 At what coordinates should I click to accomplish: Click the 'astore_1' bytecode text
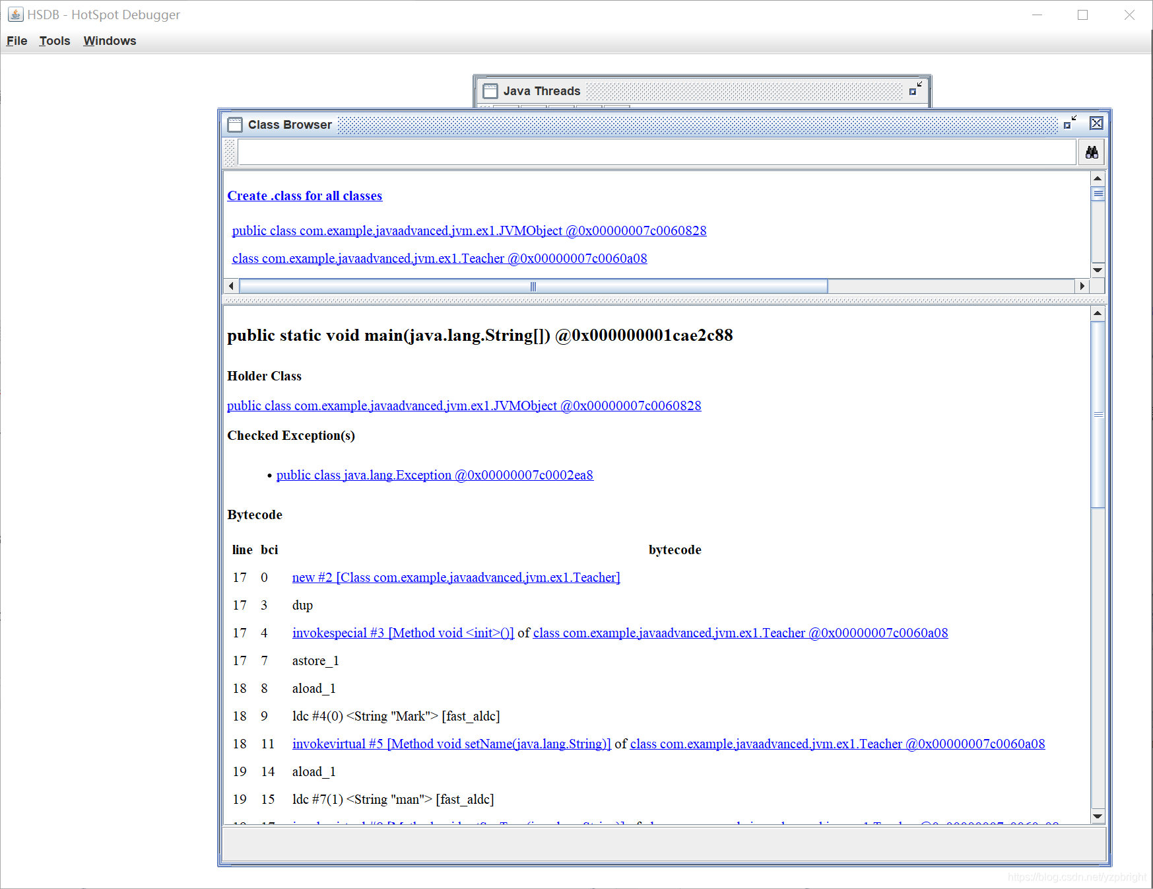tap(315, 660)
